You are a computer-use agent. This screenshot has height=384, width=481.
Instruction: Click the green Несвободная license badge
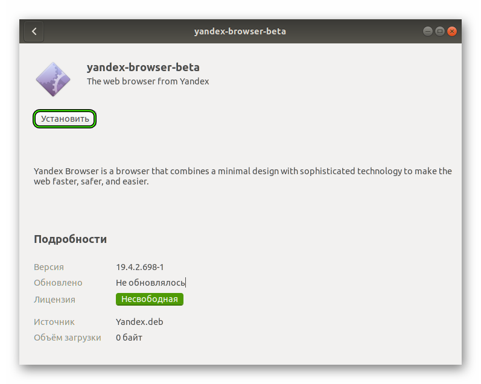tap(149, 299)
